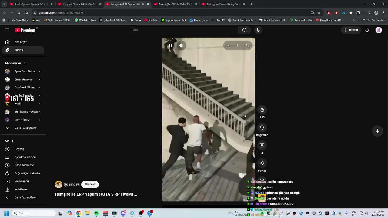This screenshot has height=218, width=388.
Task: Click the address bar URL
Action: pos(61,13)
